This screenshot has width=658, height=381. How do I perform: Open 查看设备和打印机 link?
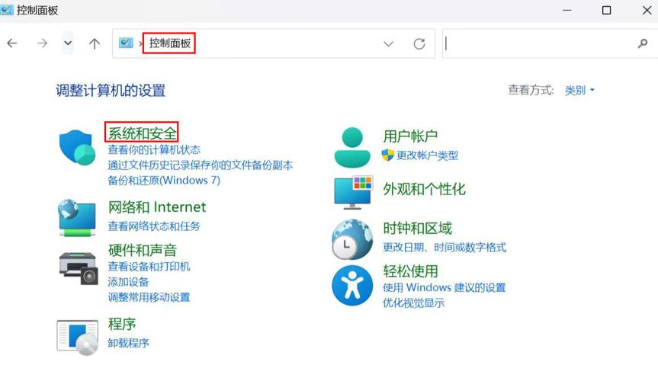click(149, 267)
